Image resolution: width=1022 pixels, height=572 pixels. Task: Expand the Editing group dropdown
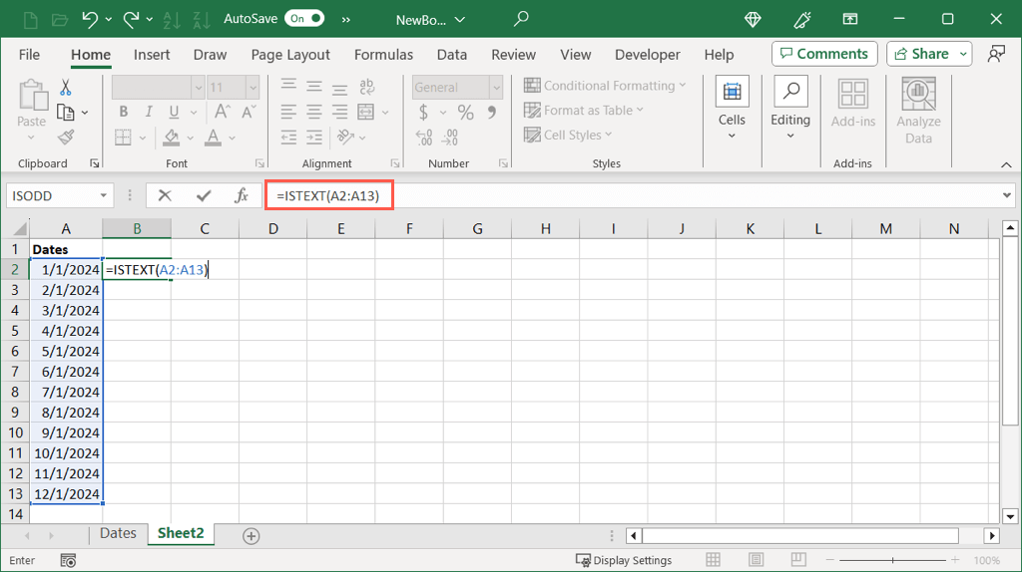[789, 110]
